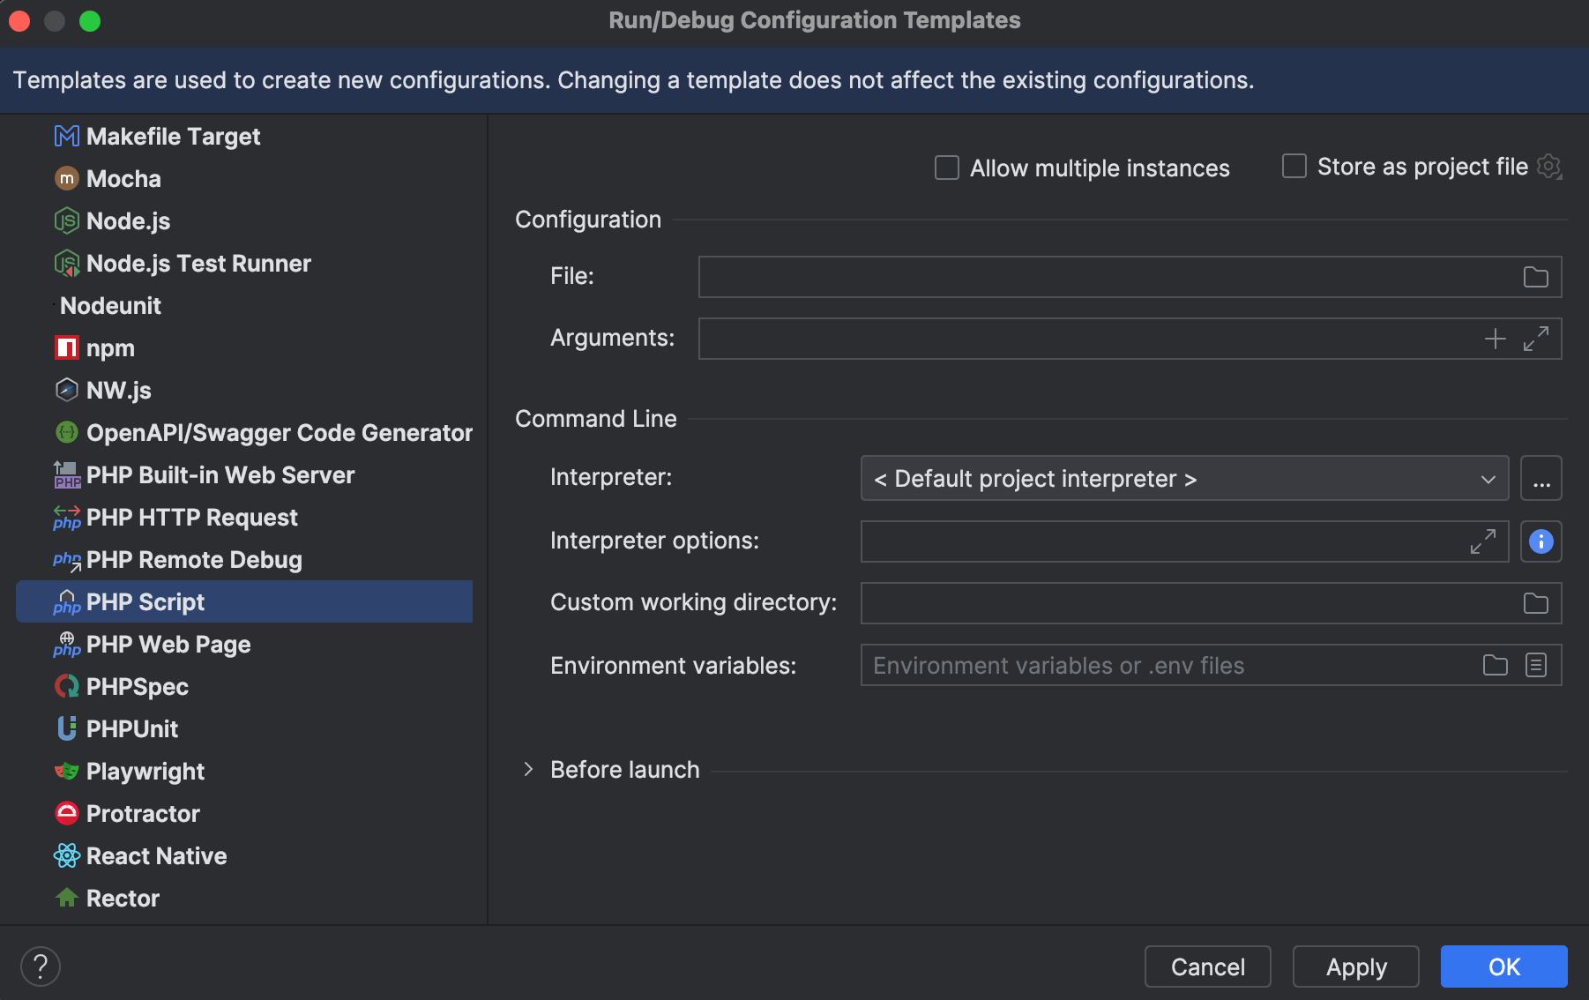Viewport: 1589px width, 1000px height.
Task: Click the expand arguments field icon
Action: [x=1537, y=338]
